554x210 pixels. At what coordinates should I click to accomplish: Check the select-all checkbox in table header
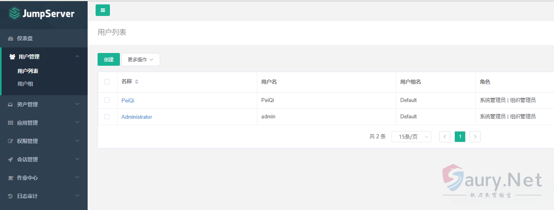(x=107, y=82)
